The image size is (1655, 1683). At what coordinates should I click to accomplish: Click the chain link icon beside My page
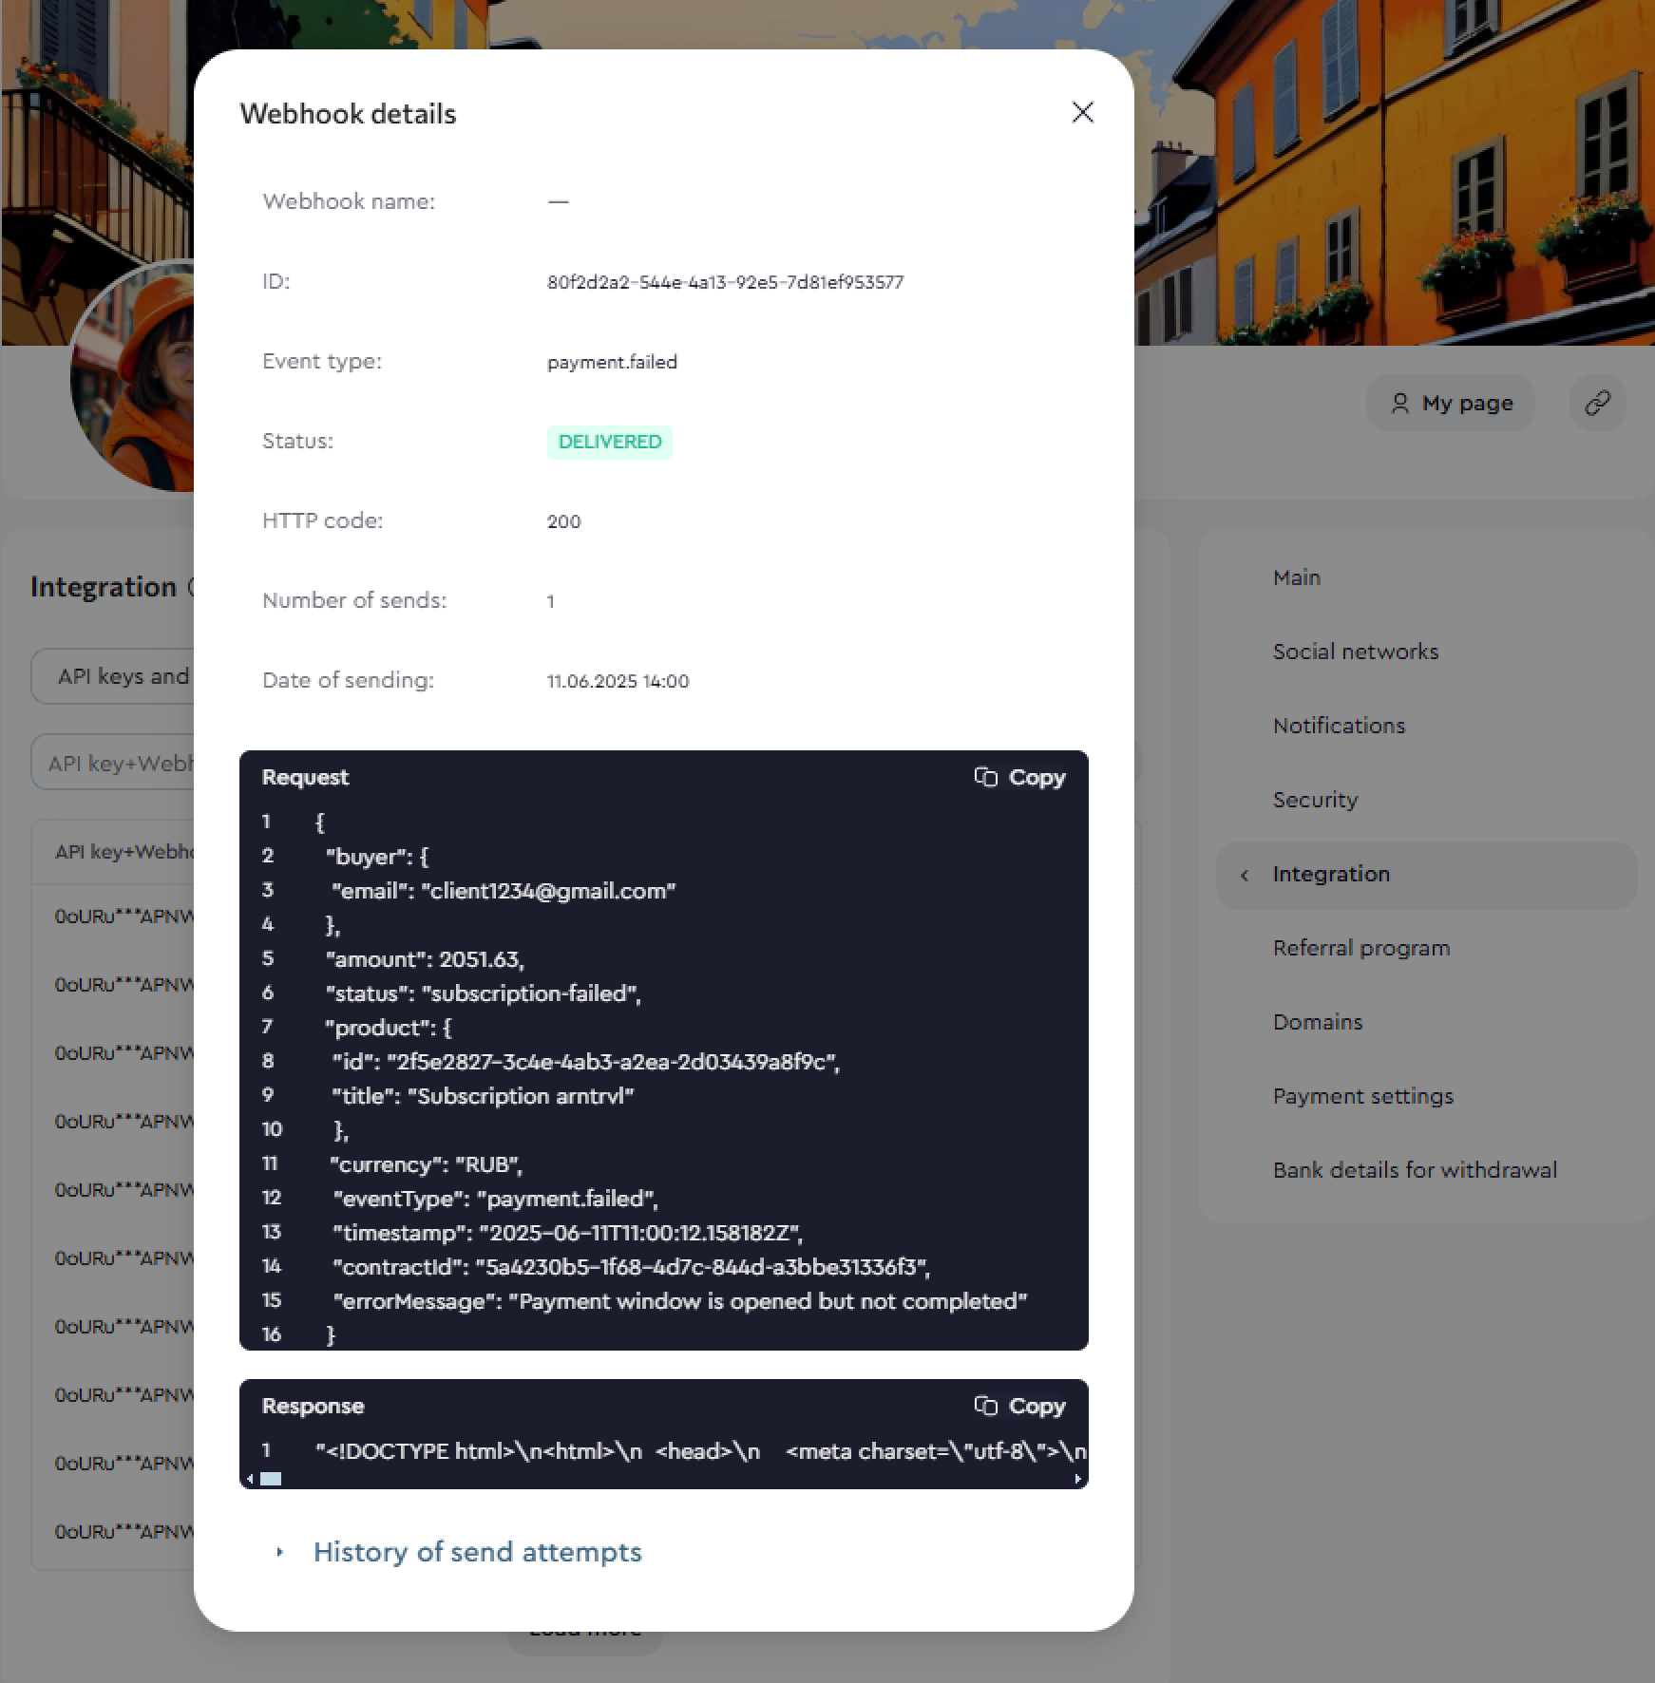click(x=1597, y=403)
